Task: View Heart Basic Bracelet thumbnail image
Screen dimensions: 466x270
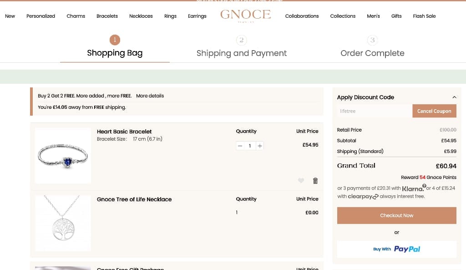Action: pos(63,156)
